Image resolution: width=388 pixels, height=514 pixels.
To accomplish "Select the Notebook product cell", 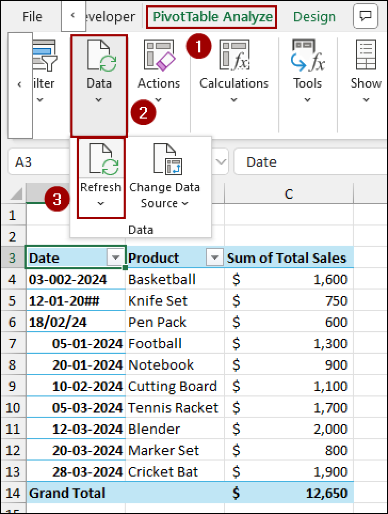I will pyautogui.click(x=175, y=365).
